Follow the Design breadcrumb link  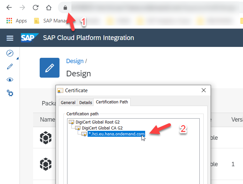click(x=75, y=61)
